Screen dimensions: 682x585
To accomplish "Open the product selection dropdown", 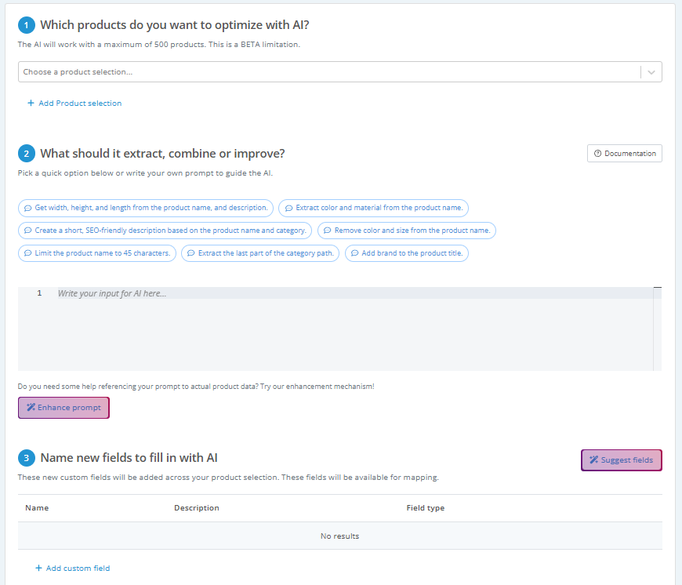I will click(339, 72).
